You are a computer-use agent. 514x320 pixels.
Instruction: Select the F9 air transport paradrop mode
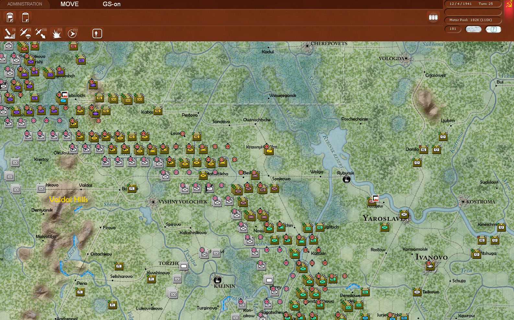tap(25, 33)
